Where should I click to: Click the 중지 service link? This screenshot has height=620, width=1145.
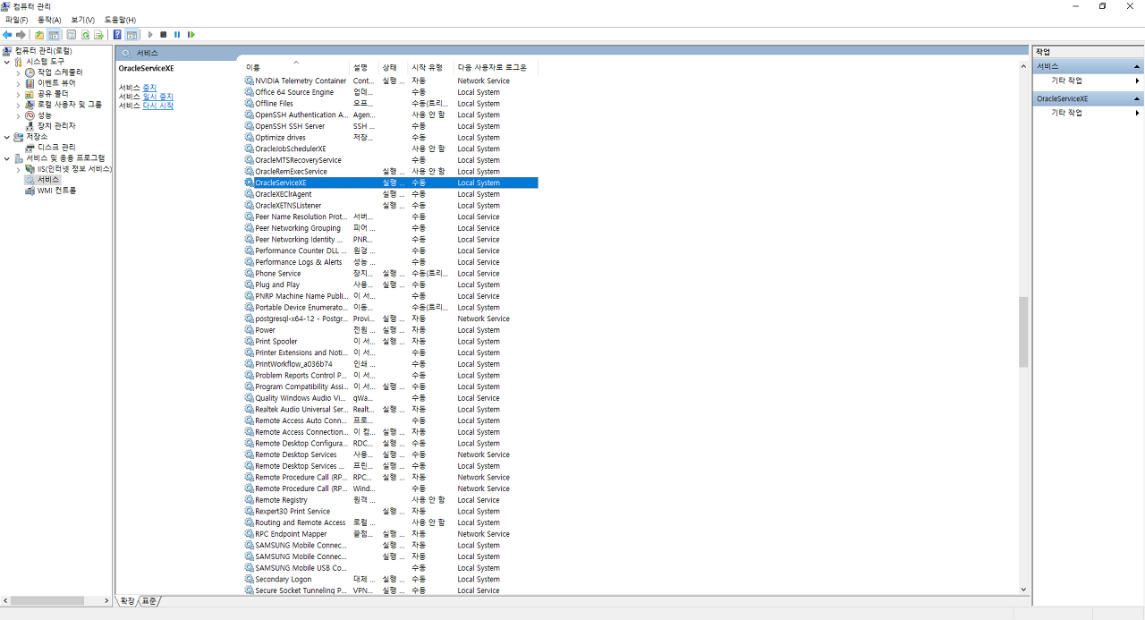click(x=149, y=88)
